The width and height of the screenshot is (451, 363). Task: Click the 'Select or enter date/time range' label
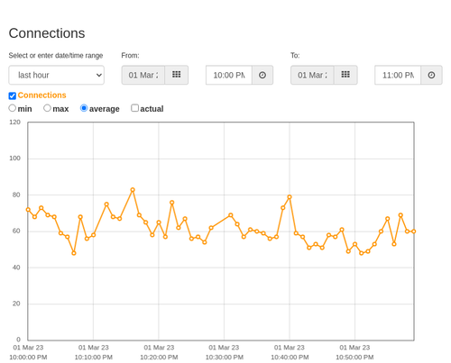tap(56, 56)
